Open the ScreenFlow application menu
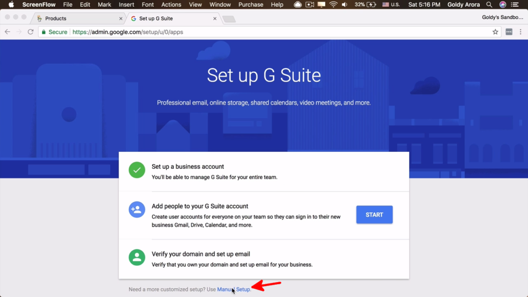Viewport: 528px width, 297px height. pyautogui.click(x=39, y=5)
